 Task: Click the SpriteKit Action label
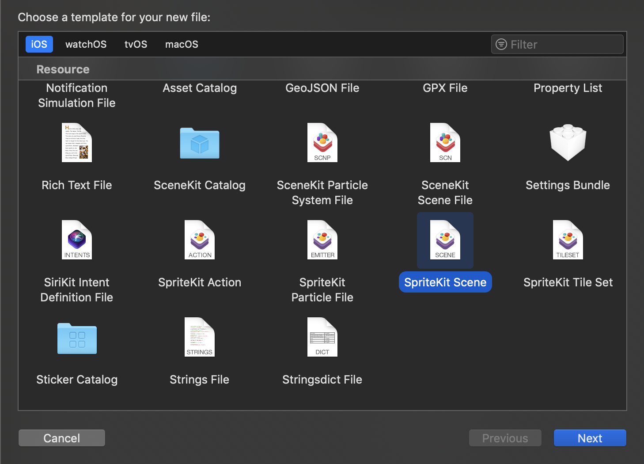click(x=200, y=282)
